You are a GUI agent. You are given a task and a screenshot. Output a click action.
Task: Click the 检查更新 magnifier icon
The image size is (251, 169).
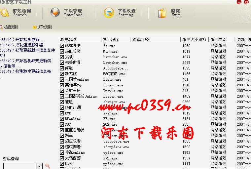pos(1,27)
